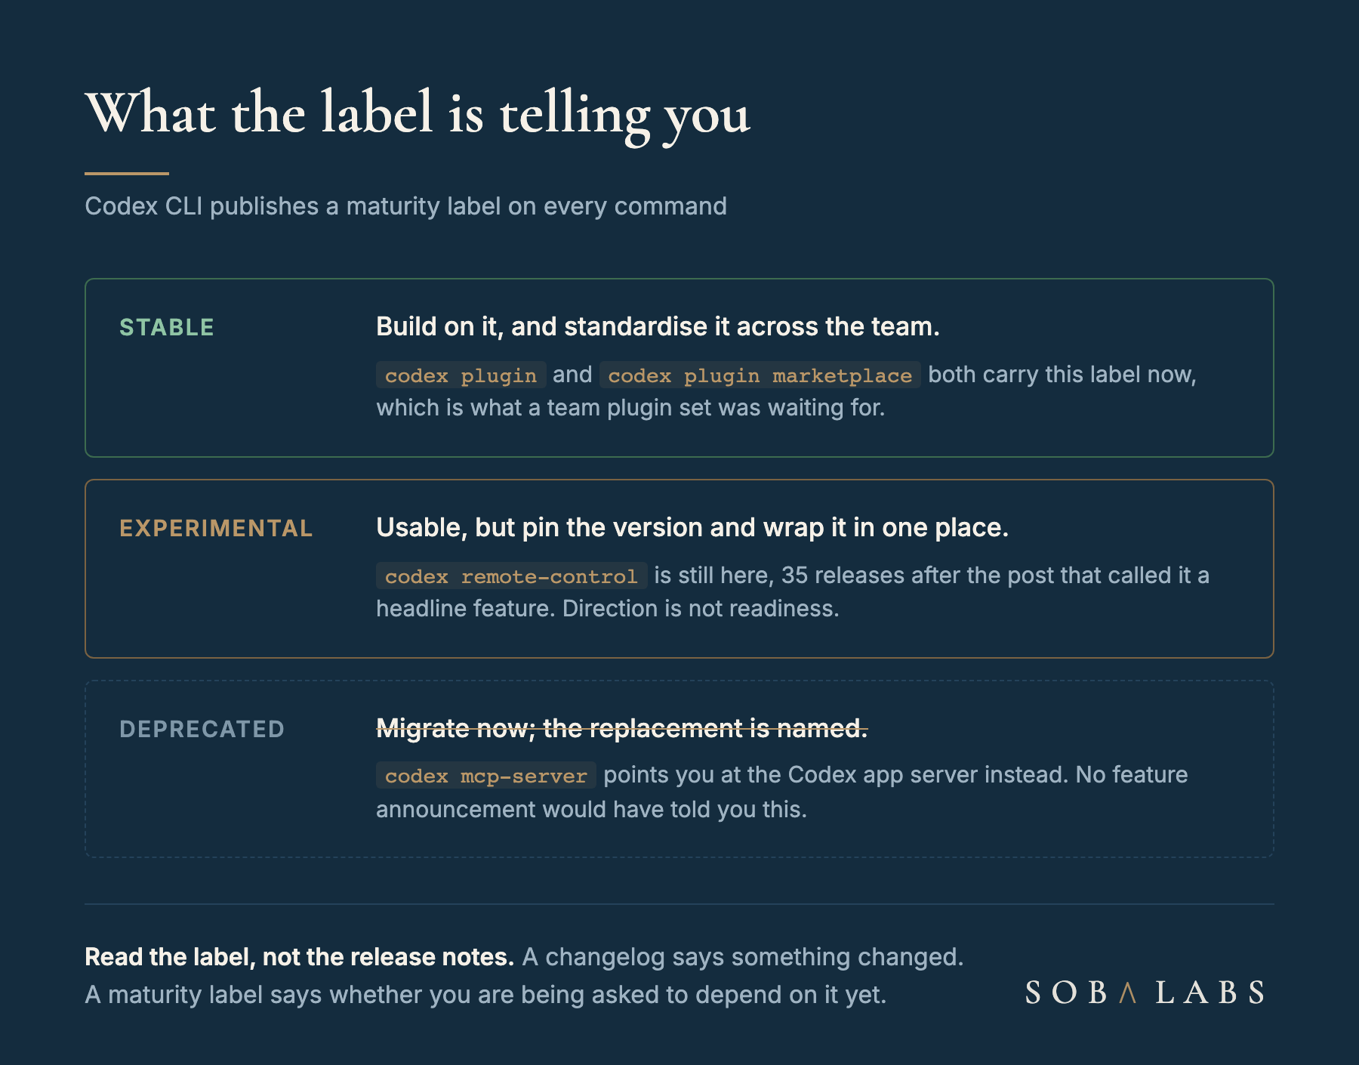This screenshot has width=1359, height=1065.
Task: Click the title 'What the label is telling you'
Action: 418,113
